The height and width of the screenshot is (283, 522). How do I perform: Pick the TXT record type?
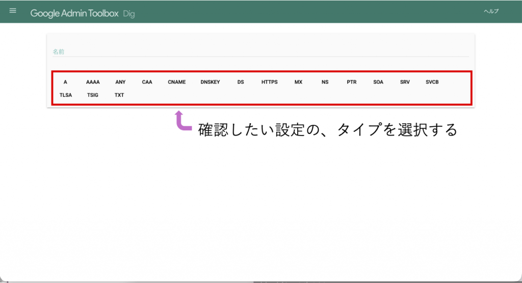119,95
